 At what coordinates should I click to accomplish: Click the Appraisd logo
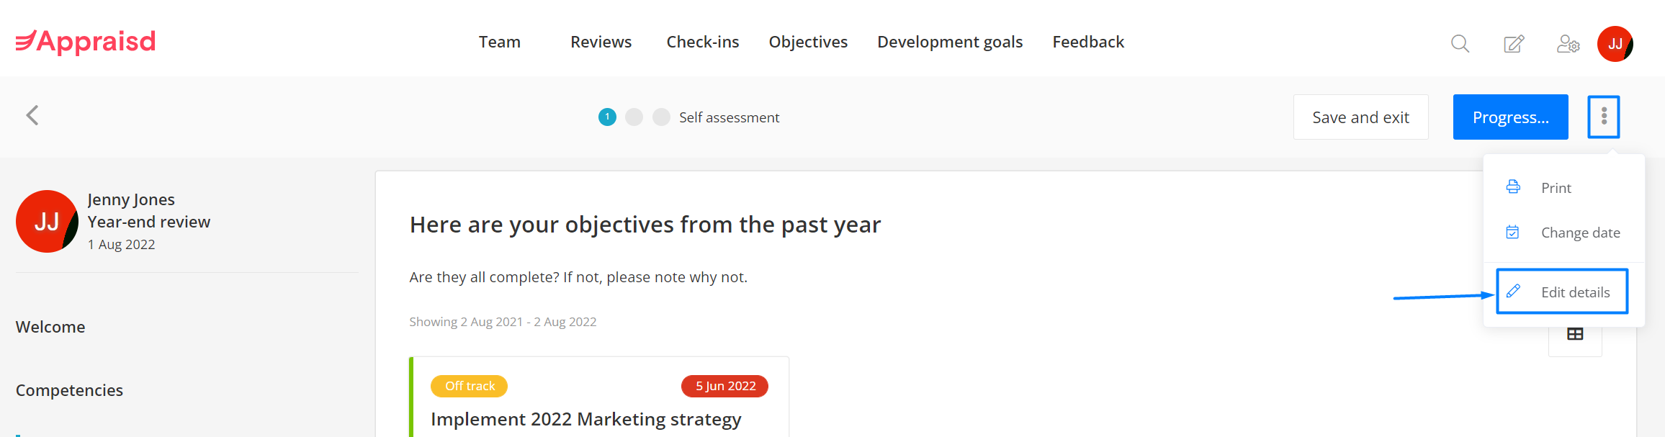pos(86,42)
